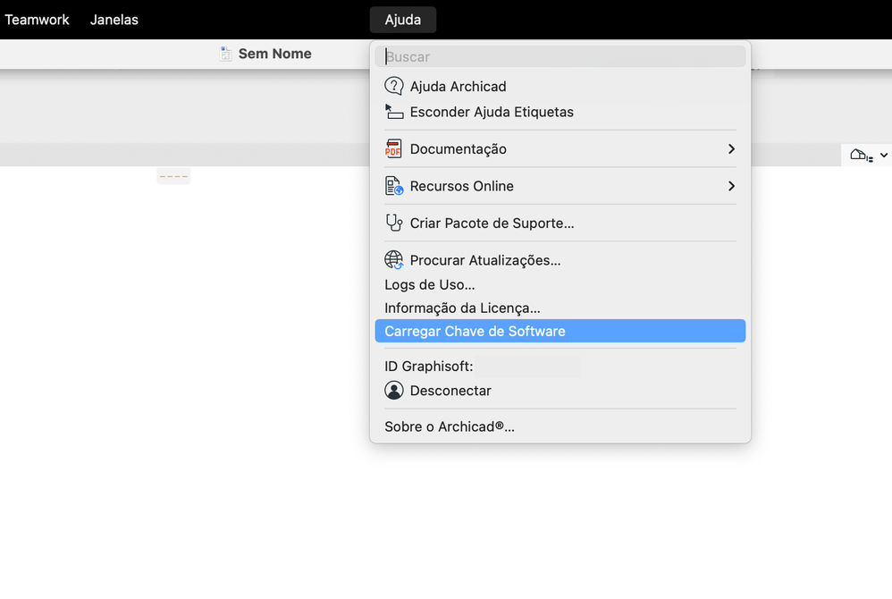This screenshot has width=892, height=599.
Task: Select Procurar Atualizações...
Action: (x=560, y=260)
